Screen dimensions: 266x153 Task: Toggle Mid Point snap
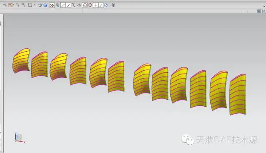pyautogui.click(x=68, y=5)
